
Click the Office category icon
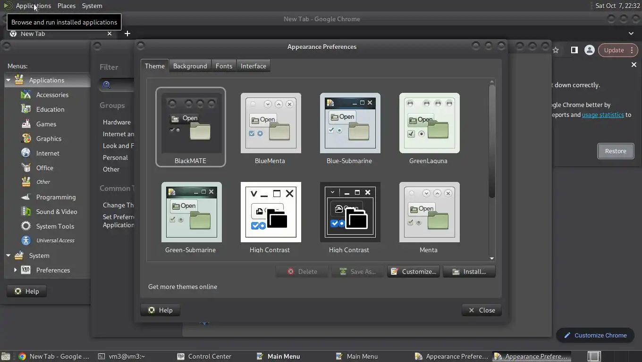26,168
